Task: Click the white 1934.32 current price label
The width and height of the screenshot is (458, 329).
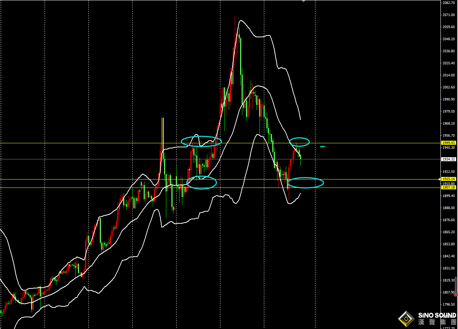Action: point(448,159)
